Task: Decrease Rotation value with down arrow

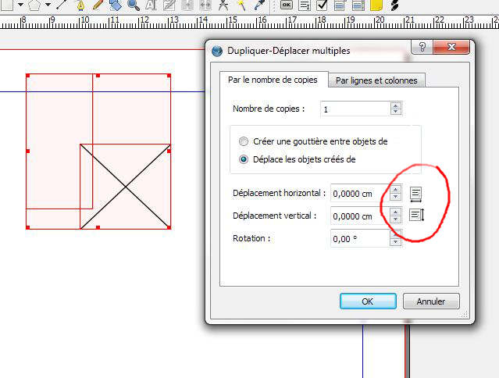Action: pos(396,242)
